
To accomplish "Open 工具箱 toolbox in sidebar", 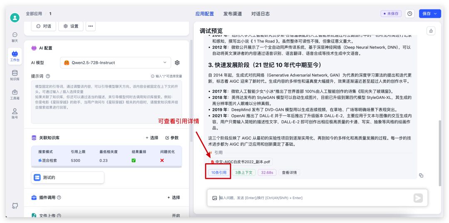I will pos(15,94).
